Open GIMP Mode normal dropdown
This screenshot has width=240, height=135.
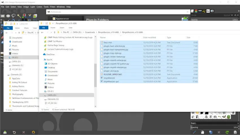click(x=228, y=15)
